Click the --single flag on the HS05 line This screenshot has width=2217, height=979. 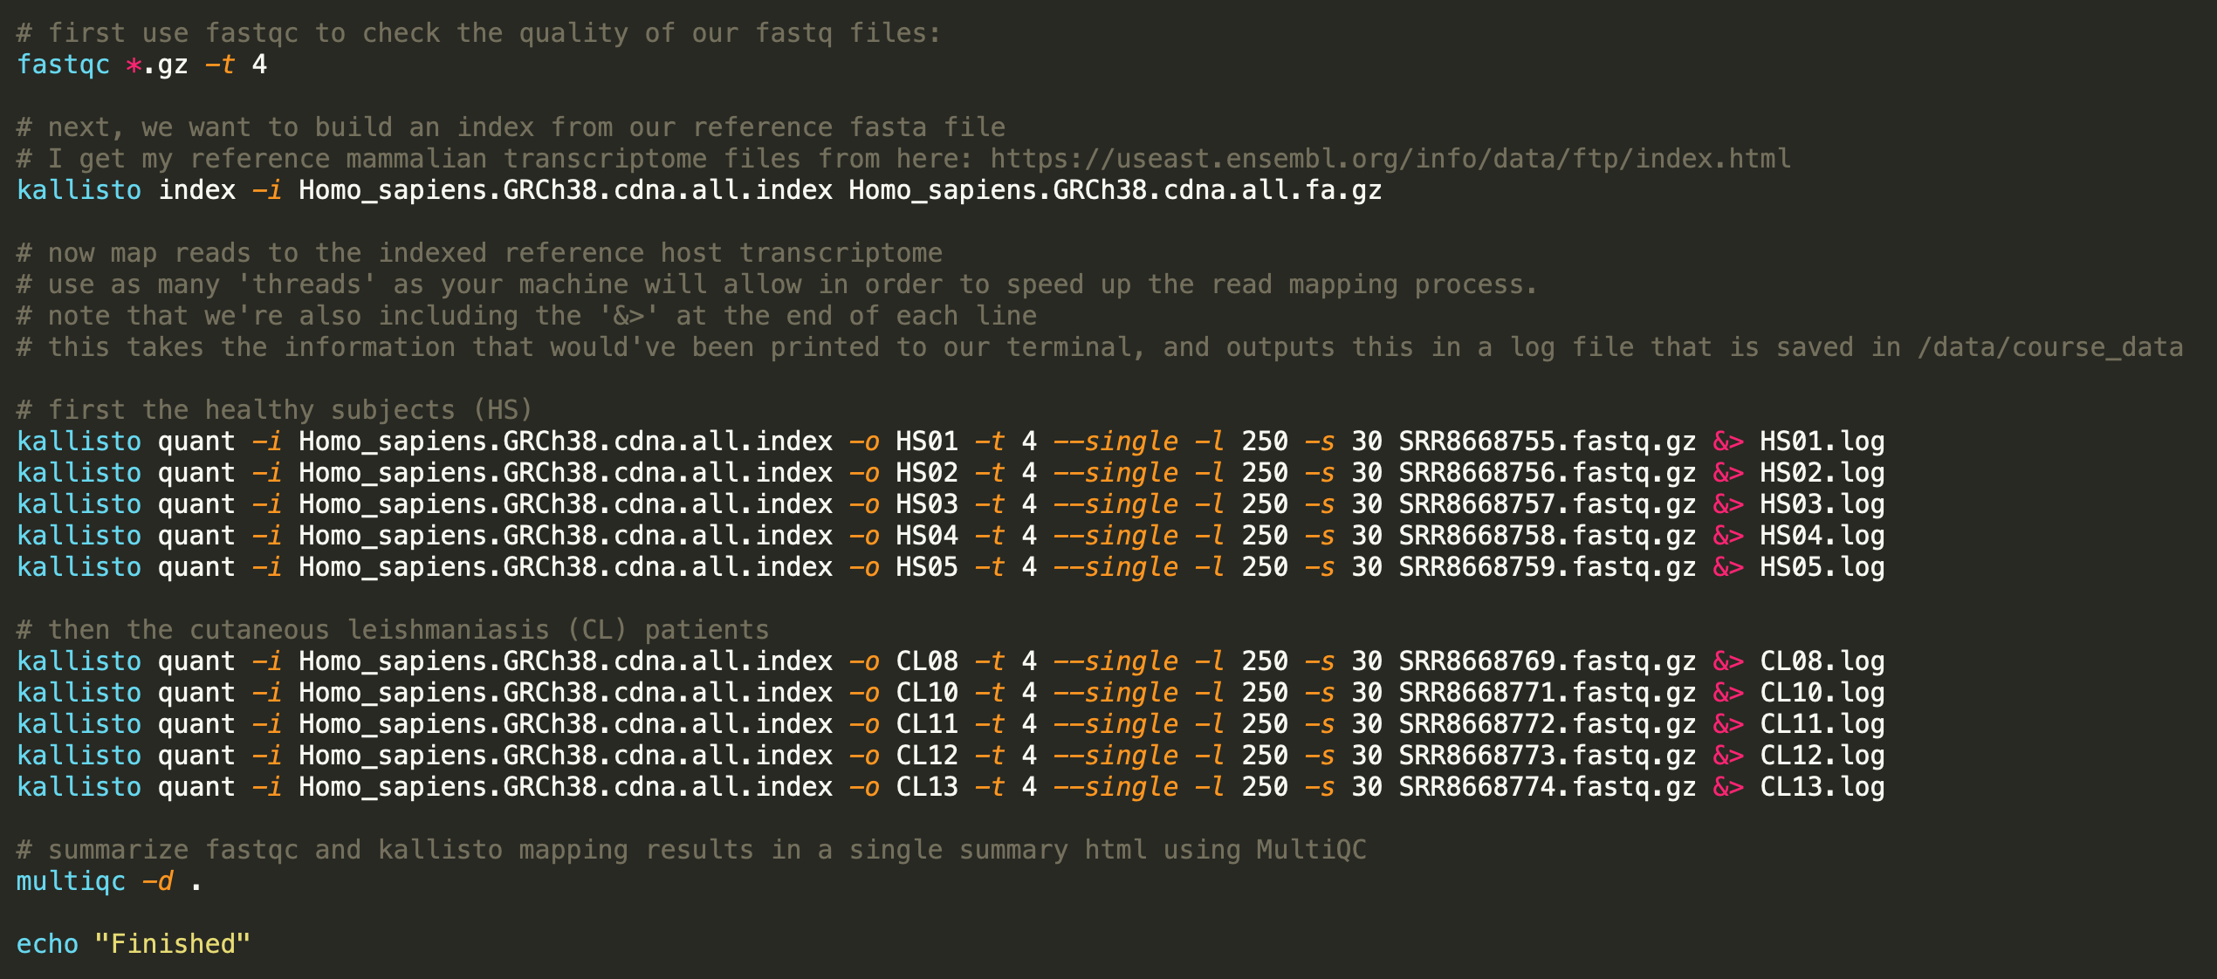tap(1115, 568)
